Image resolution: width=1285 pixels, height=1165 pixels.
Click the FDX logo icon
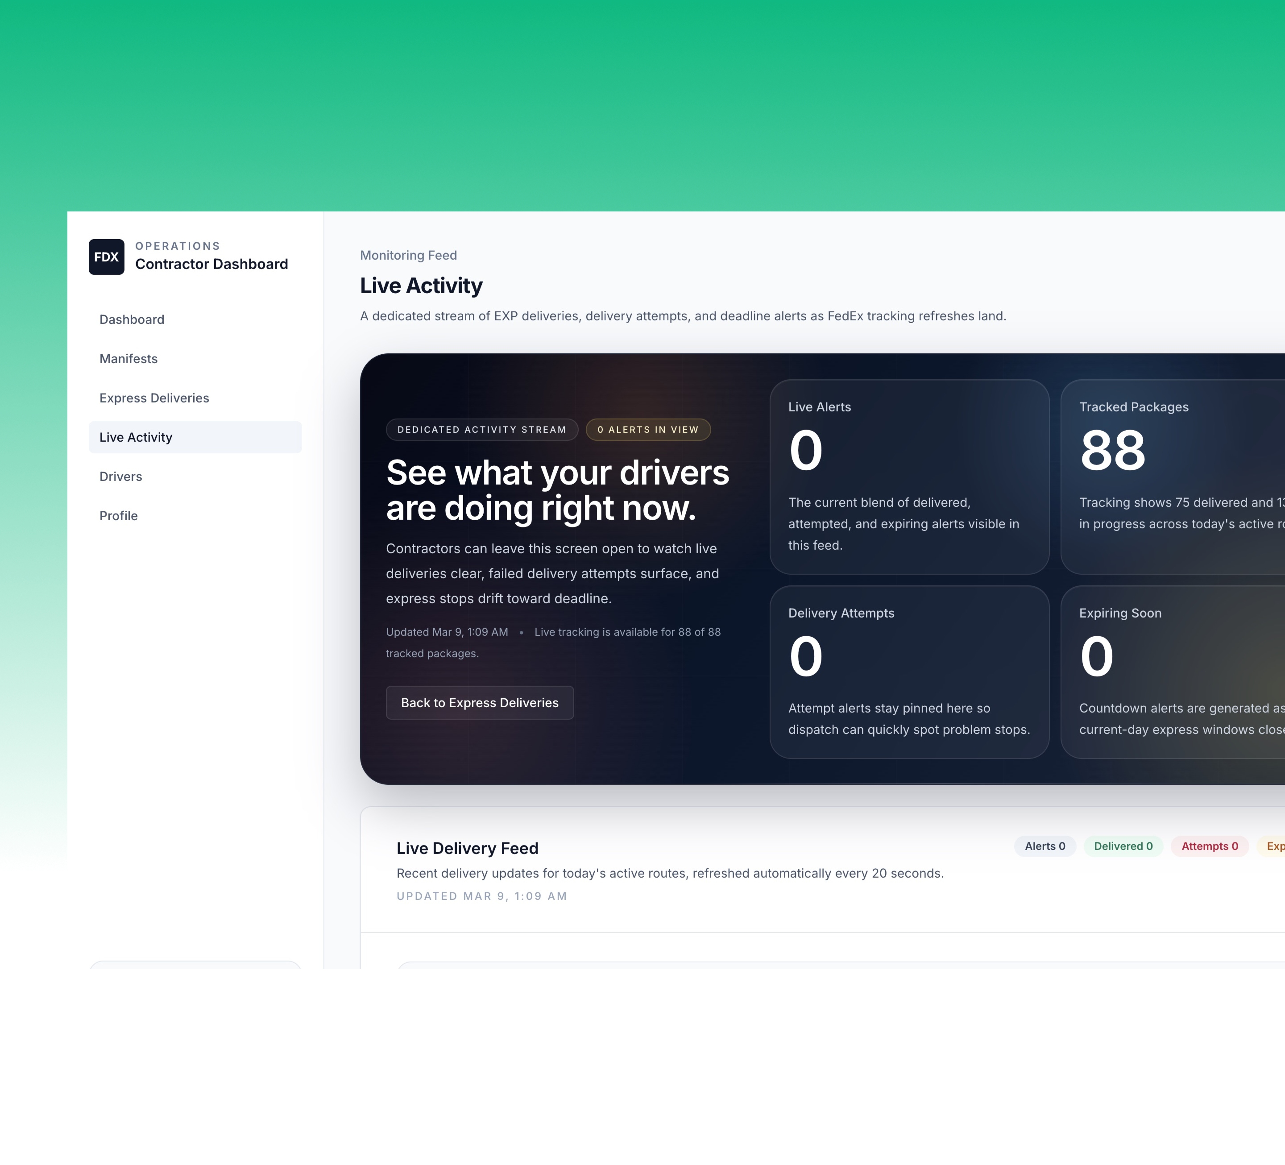click(107, 257)
